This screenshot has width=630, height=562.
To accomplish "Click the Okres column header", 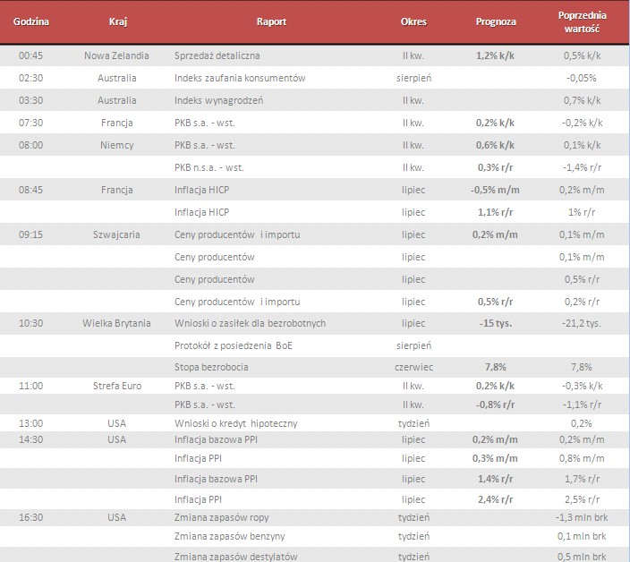I will [x=413, y=21].
